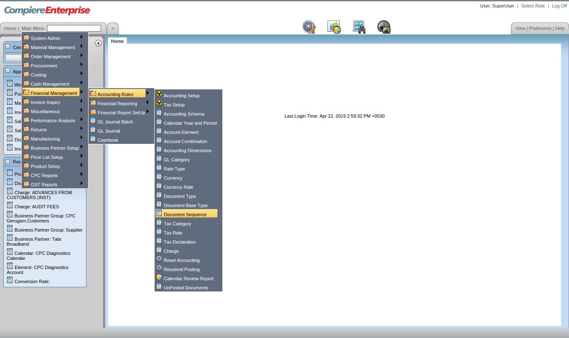The height and width of the screenshot is (338, 569).
Task: Click the Accounting Schema window icon
Action: (159, 113)
